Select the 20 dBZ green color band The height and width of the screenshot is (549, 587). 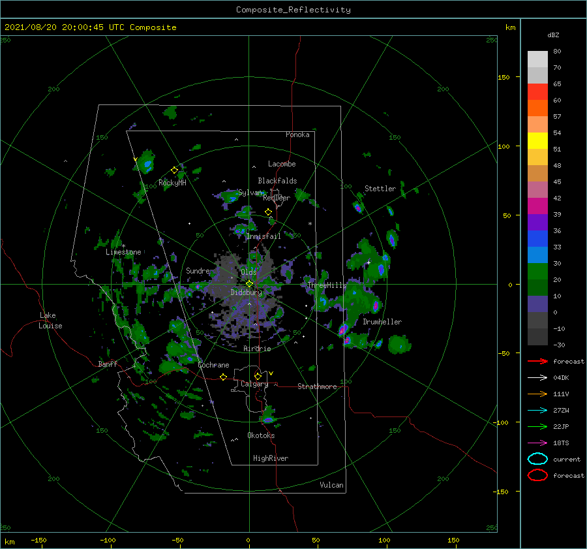click(x=537, y=272)
